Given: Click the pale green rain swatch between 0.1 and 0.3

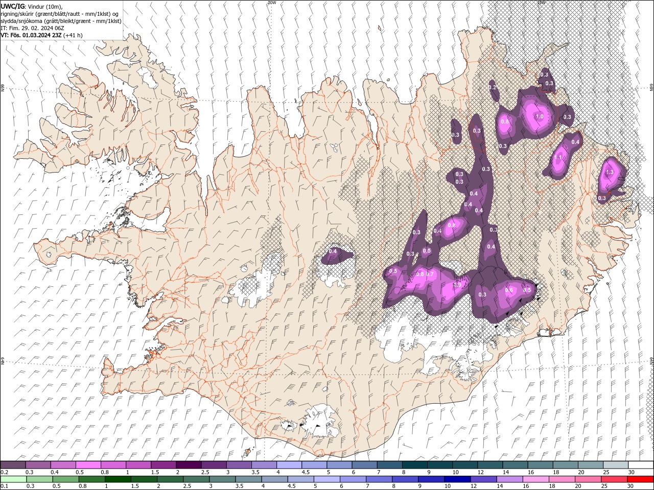Looking at the screenshot, I should coord(13,479).
